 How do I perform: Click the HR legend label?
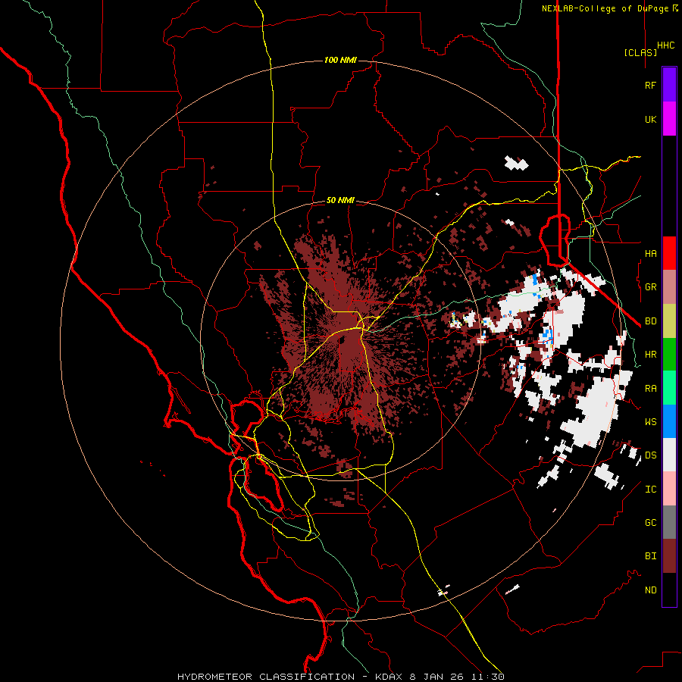pos(650,355)
